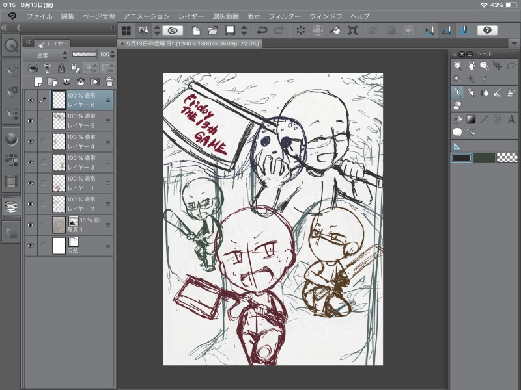This screenshot has height=390, width=521.
Task: Hide layer レイヤー 4
Action: click(31, 142)
